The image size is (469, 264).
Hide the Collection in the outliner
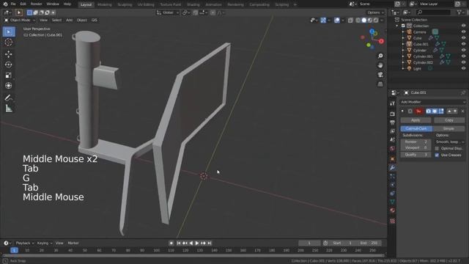[463, 26]
